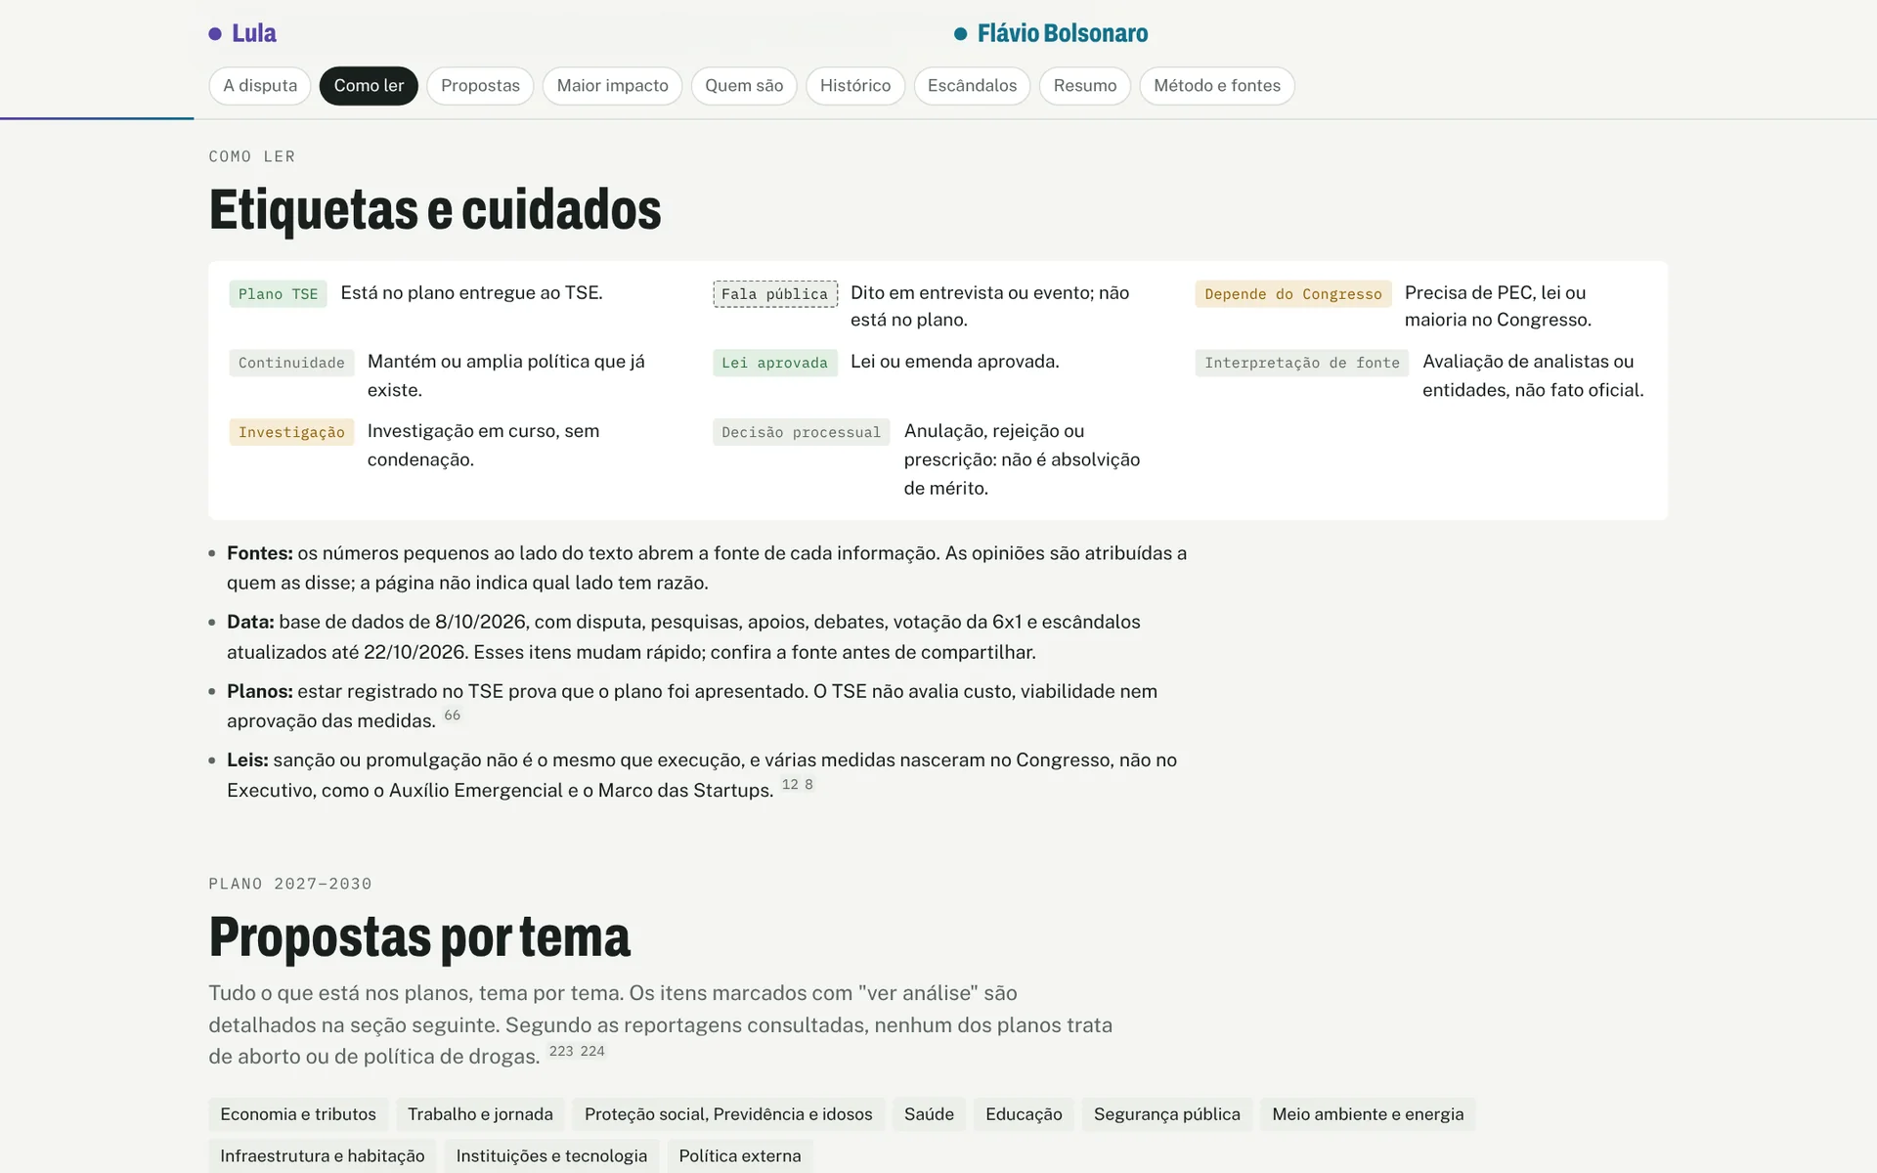The image size is (1877, 1173).
Task: Filter by "Economia e tributos" theme
Action: point(298,1114)
